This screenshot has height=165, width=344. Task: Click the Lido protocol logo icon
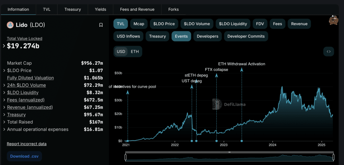click(10, 25)
